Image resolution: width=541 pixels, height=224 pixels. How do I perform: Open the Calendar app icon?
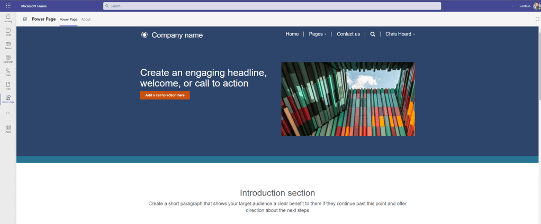pos(8,59)
